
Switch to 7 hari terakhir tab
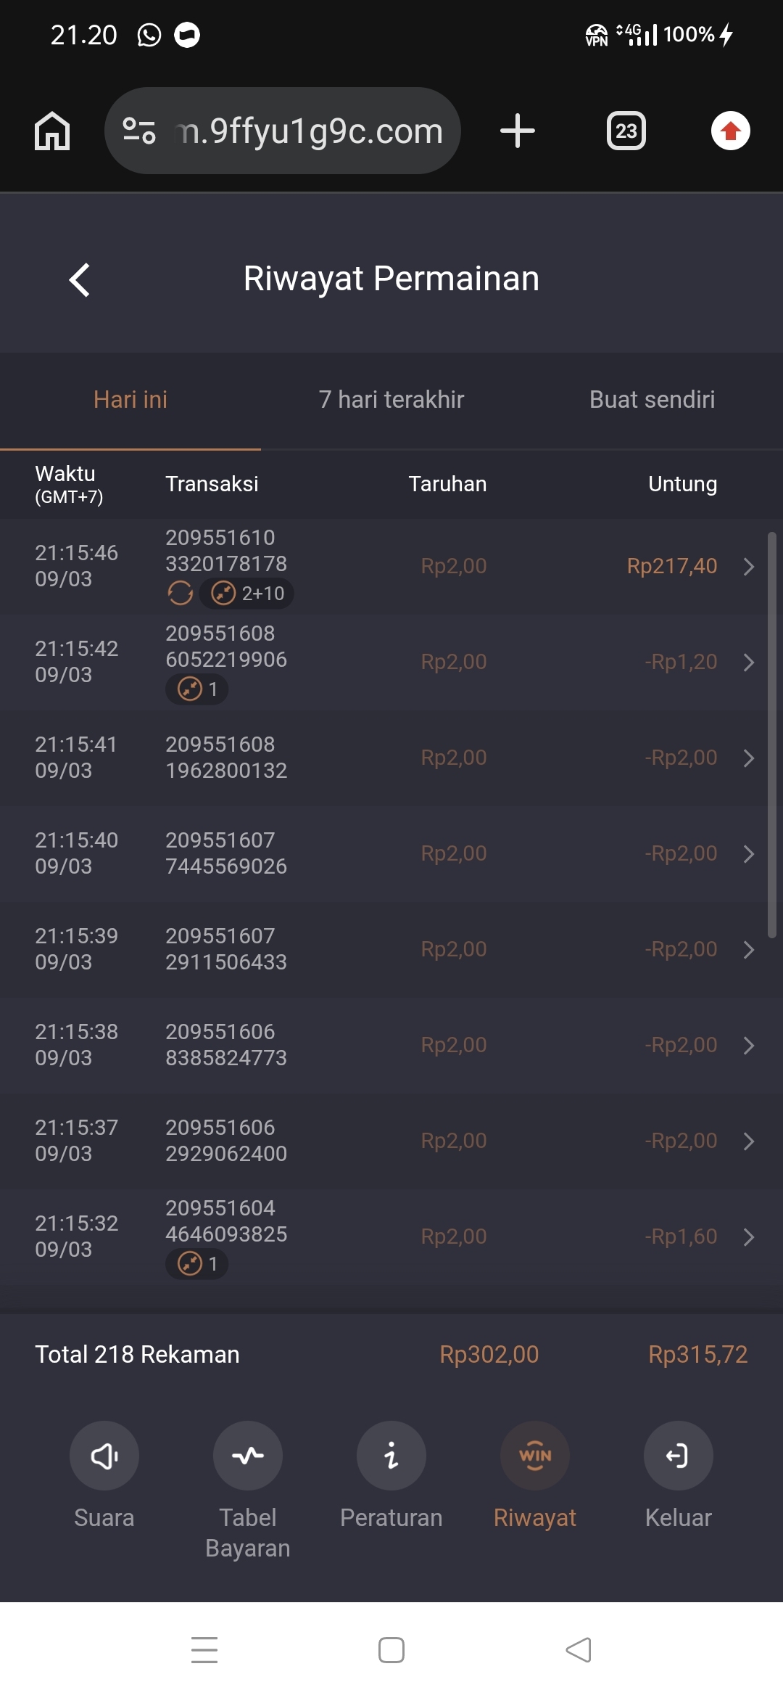coord(391,400)
